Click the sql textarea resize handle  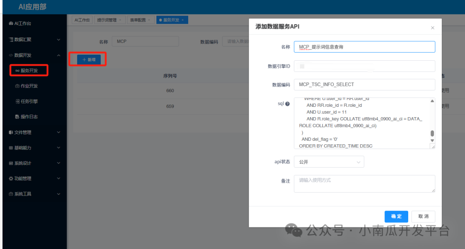pyautogui.click(x=433, y=146)
